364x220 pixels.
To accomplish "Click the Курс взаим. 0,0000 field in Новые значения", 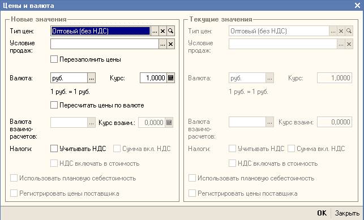I will (x=152, y=123).
